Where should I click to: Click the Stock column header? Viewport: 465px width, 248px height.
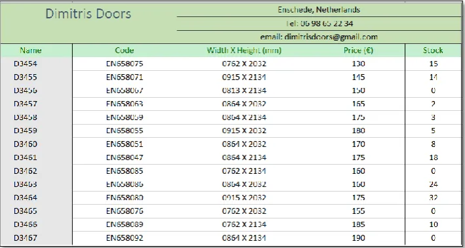433,51
